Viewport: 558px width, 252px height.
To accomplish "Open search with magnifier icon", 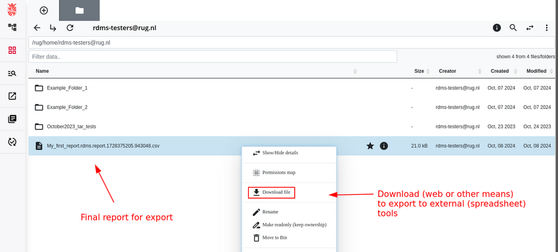I will [513, 28].
